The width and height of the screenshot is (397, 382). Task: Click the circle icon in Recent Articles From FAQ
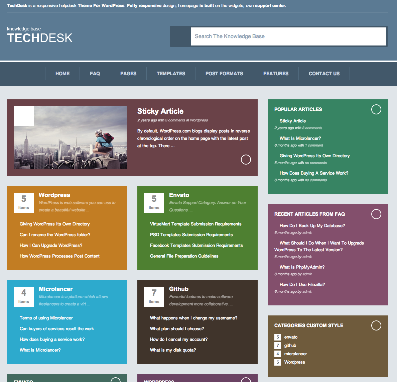(376, 214)
